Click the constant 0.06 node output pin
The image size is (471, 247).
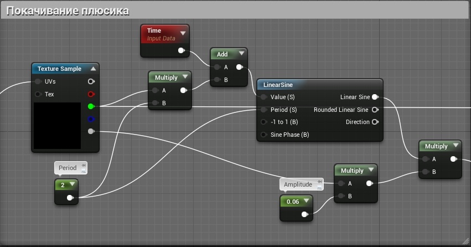tap(304, 214)
